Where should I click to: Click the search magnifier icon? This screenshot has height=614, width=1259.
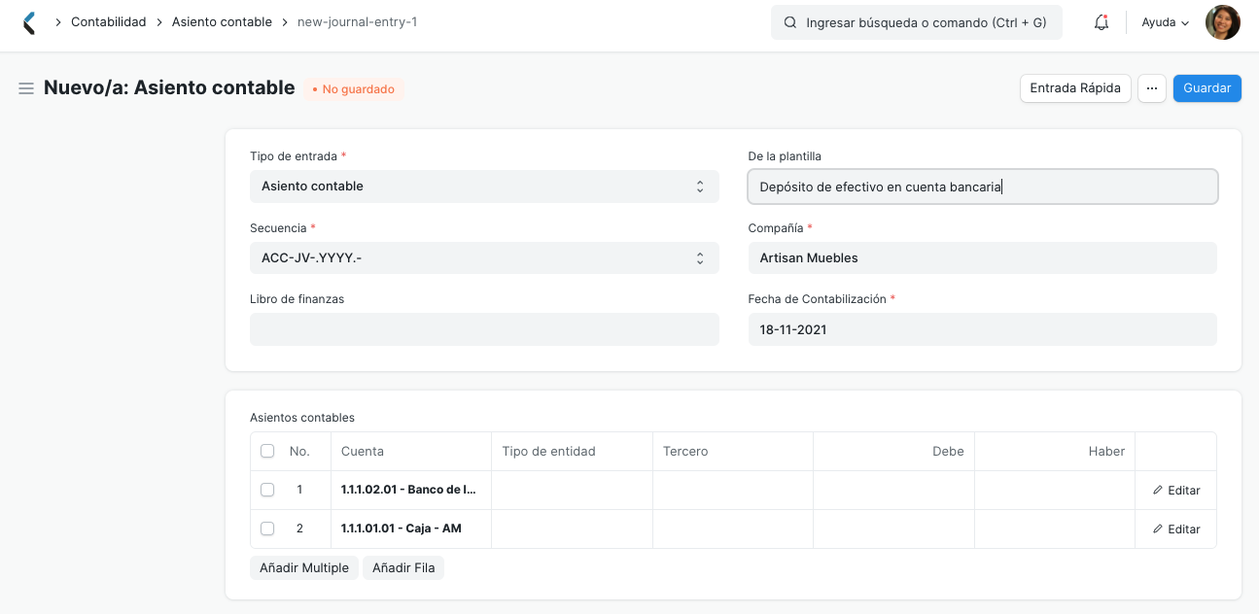790,22
